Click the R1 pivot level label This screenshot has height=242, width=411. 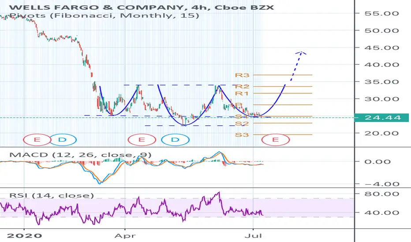coord(242,93)
